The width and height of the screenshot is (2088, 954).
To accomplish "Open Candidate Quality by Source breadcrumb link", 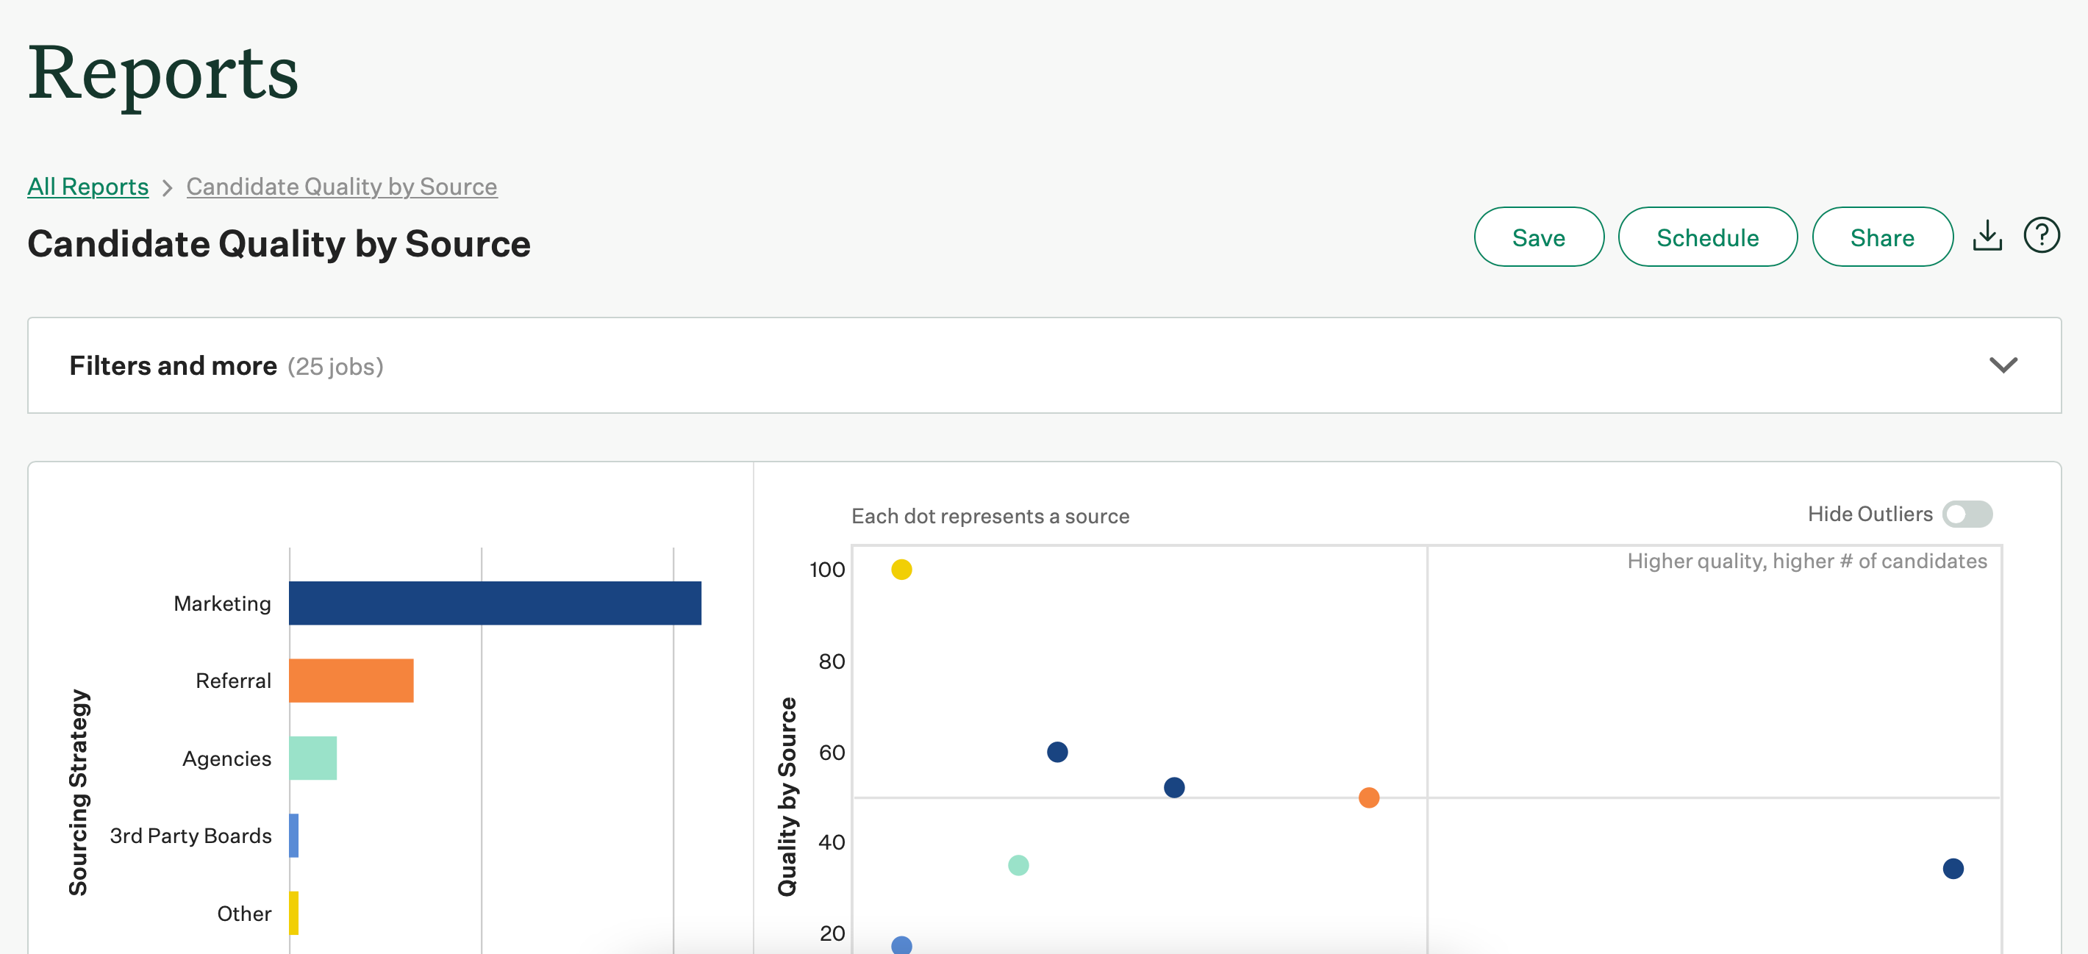I will (341, 187).
